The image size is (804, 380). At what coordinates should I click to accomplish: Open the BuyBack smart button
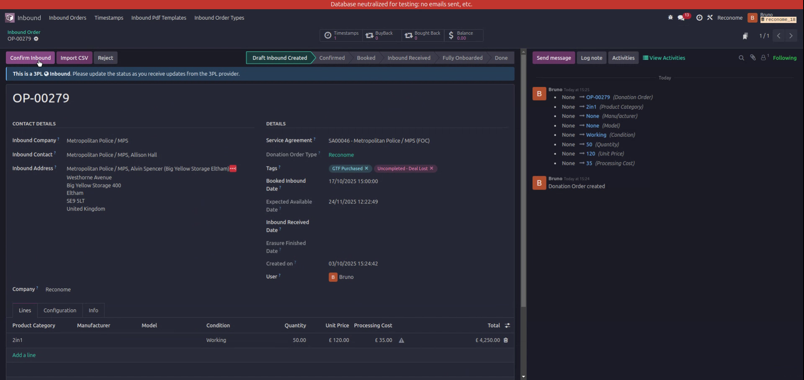(x=381, y=36)
